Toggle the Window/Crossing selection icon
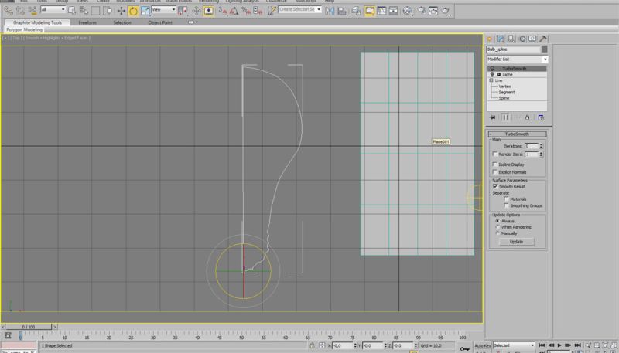Viewport: 619px width, 353px height. pyautogui.click(x=108, y=11)
